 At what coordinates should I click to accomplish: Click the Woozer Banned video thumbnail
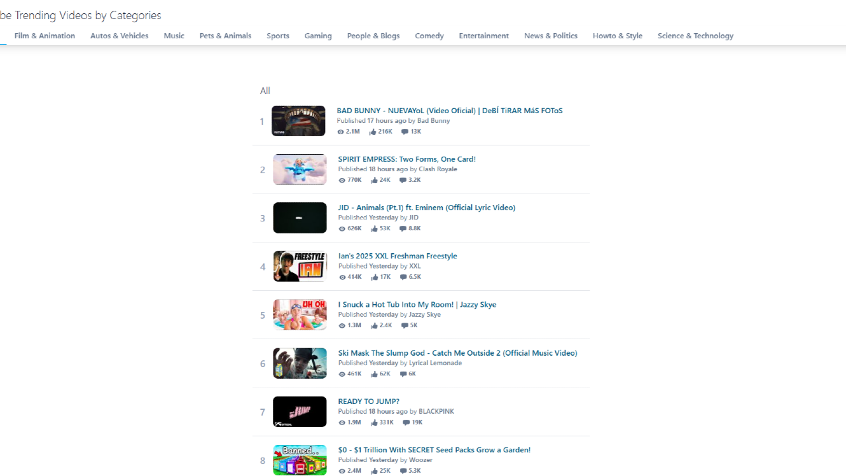299,460
